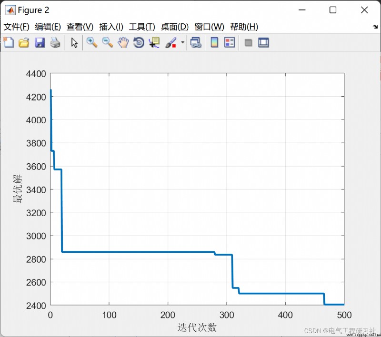381x337 pixels.
Task: Close the Figure 2 window
Action: click(x=364, y=10)
